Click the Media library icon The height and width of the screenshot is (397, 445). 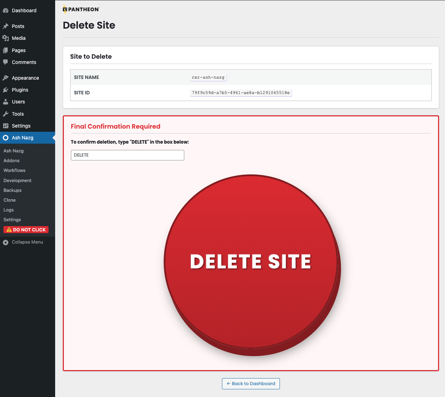[6, 38]
